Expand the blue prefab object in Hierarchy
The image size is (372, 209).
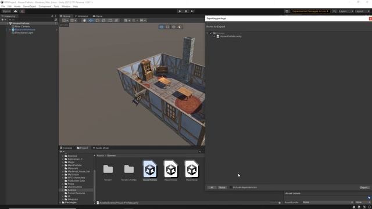coord(10,30)
